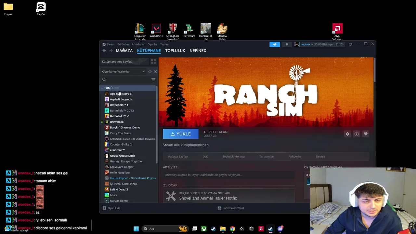Open Xbox app from the taskbar
The image size is (416, 234).
click(x=204, y=229)
